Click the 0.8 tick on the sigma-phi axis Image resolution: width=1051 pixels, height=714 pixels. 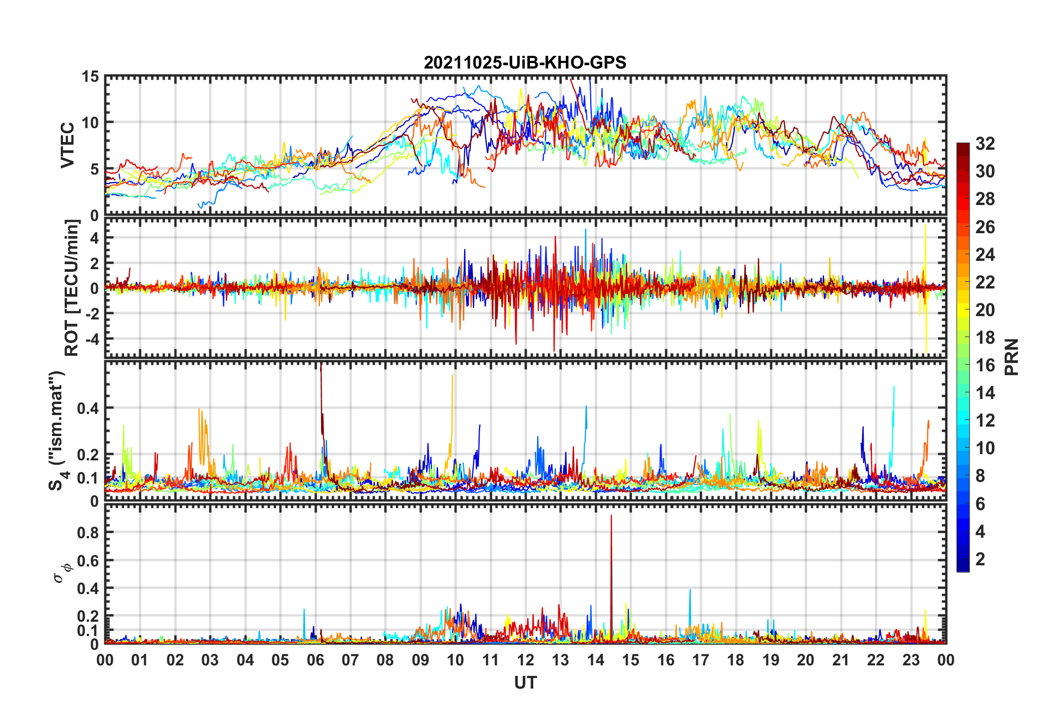(88, 533)
